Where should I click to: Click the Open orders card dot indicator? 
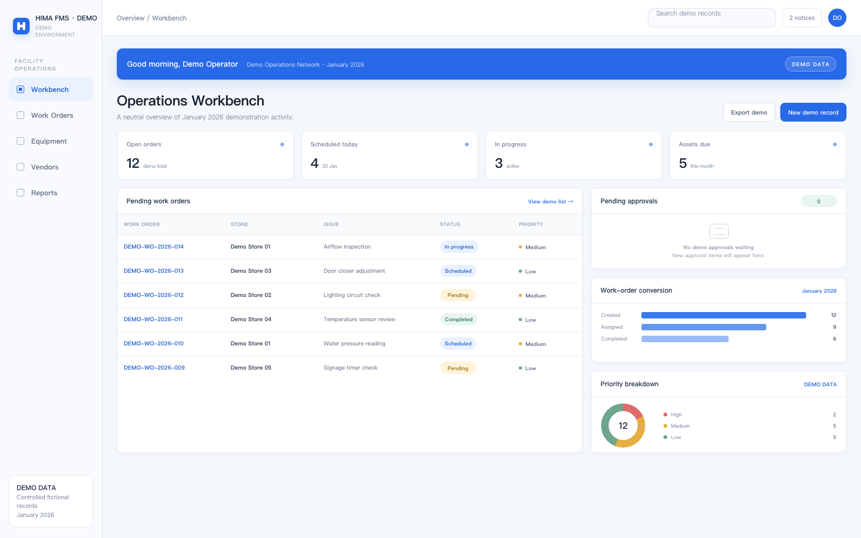282,144
